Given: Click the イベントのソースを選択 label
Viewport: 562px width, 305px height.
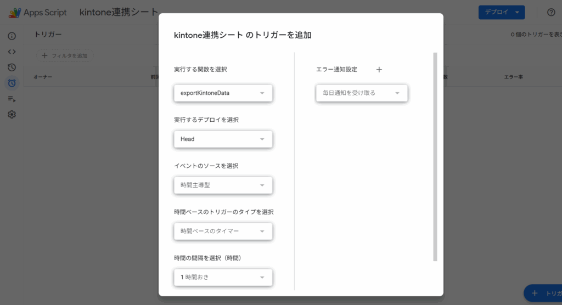Looking at the screenshot, I should [206, 166].
